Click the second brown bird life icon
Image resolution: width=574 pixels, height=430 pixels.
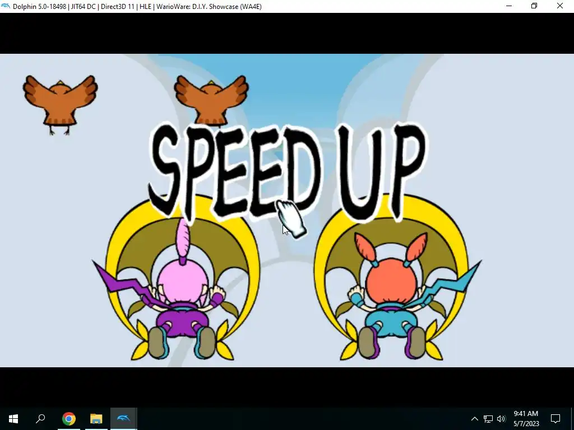(x=211, y=100)
